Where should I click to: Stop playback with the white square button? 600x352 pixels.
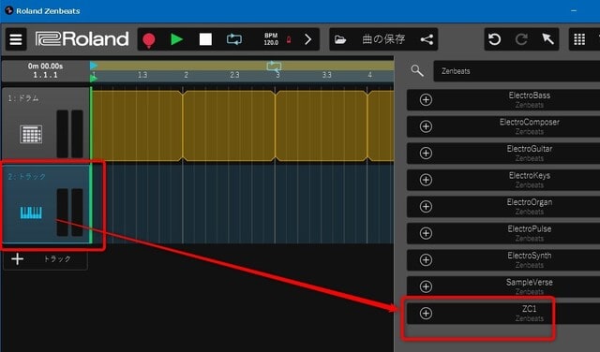pyautogui.click(x=205, y=39)
